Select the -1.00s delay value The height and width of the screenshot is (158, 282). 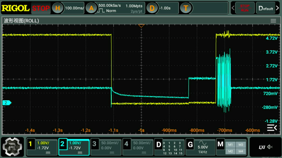point(165,8)
